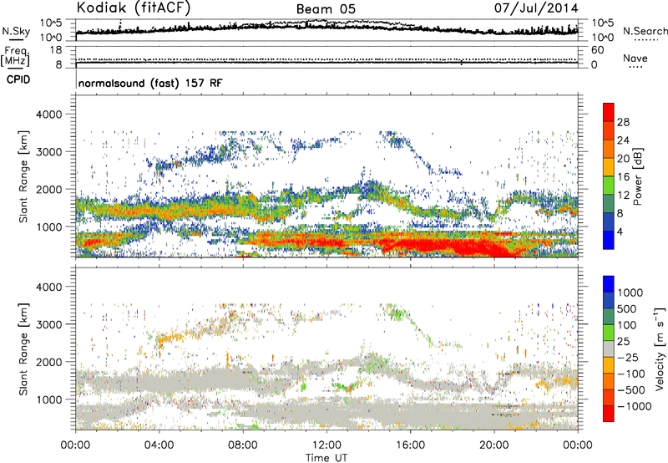Click the '-1000' label on Velocity colorbar
Screen dimensions: 668x463
tap(635, 406)
